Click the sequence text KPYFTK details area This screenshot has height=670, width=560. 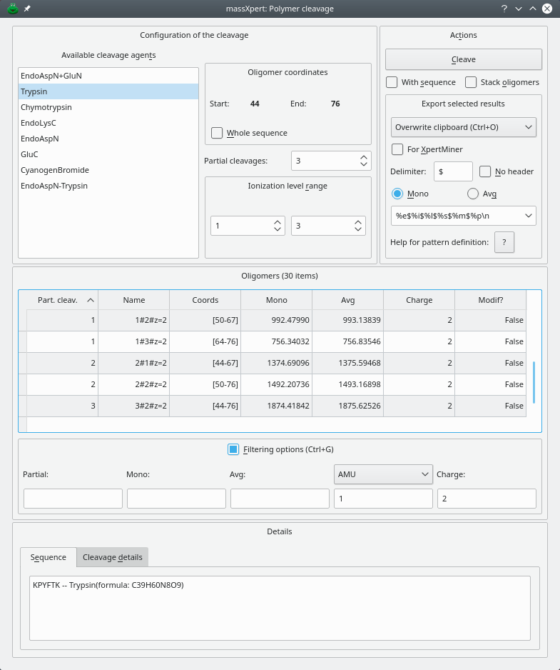(280, 608)
